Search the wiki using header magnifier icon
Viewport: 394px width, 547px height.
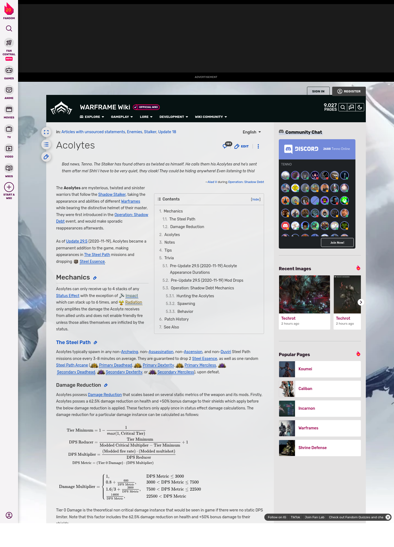(343, 107)
